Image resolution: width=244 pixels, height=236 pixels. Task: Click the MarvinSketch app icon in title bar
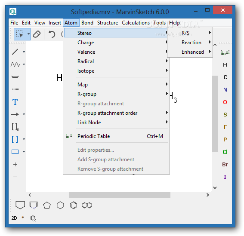coord(13,12)
